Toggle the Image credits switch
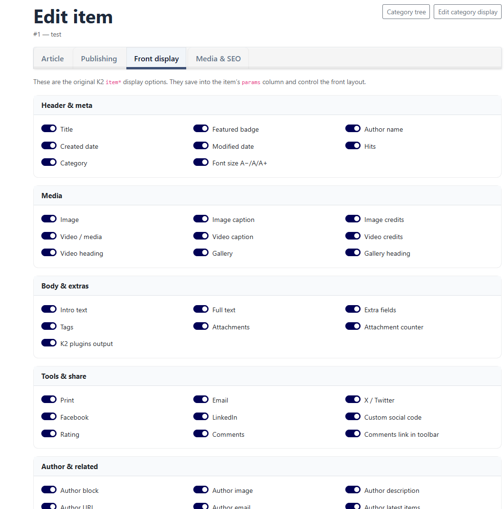 click(353, 219)
